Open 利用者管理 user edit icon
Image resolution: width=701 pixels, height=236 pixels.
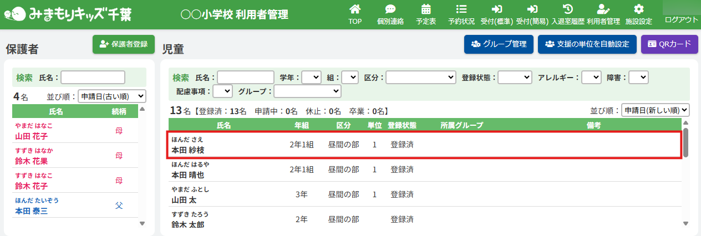[x=603, y=9]
